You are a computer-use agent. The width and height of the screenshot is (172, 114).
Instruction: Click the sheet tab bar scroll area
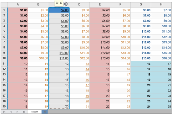tap(109, 112)
